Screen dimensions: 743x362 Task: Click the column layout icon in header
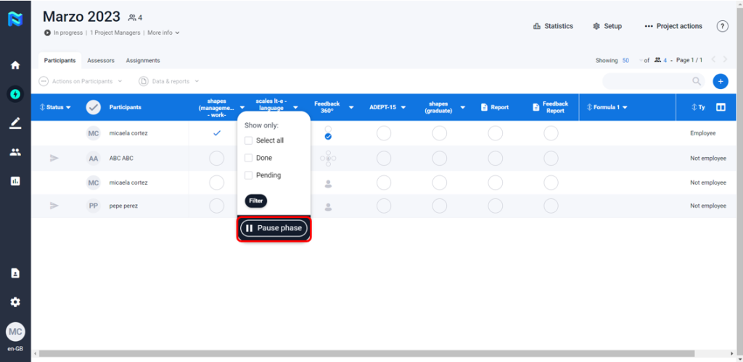point(721,107)
